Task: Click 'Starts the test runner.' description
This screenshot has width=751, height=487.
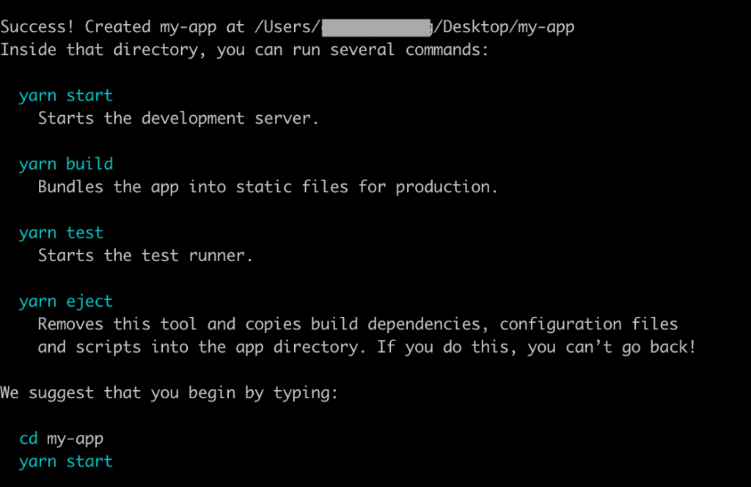Action: 145,255
